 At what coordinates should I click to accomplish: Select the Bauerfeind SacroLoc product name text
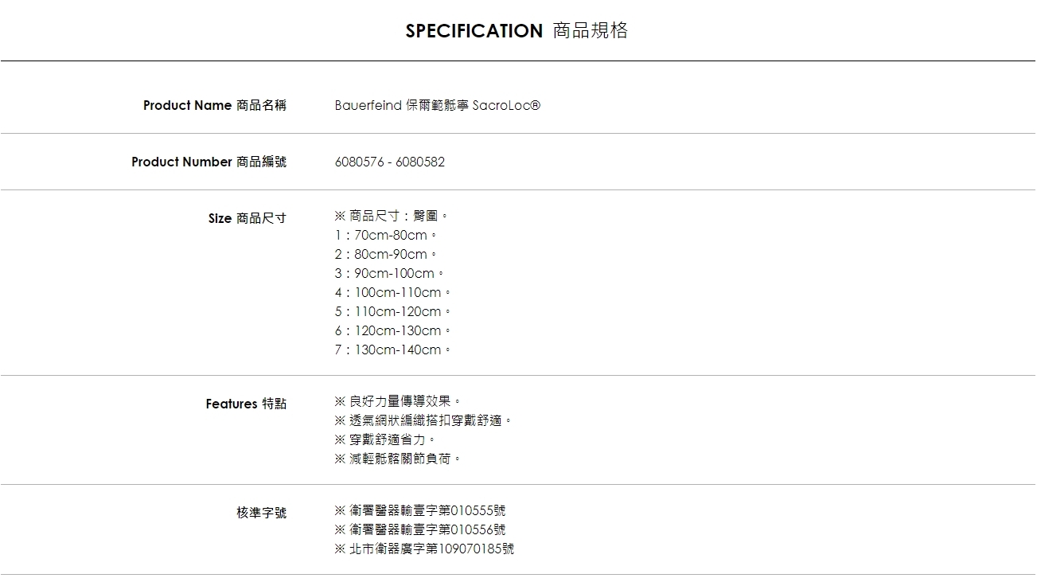[x=437, y=105]
